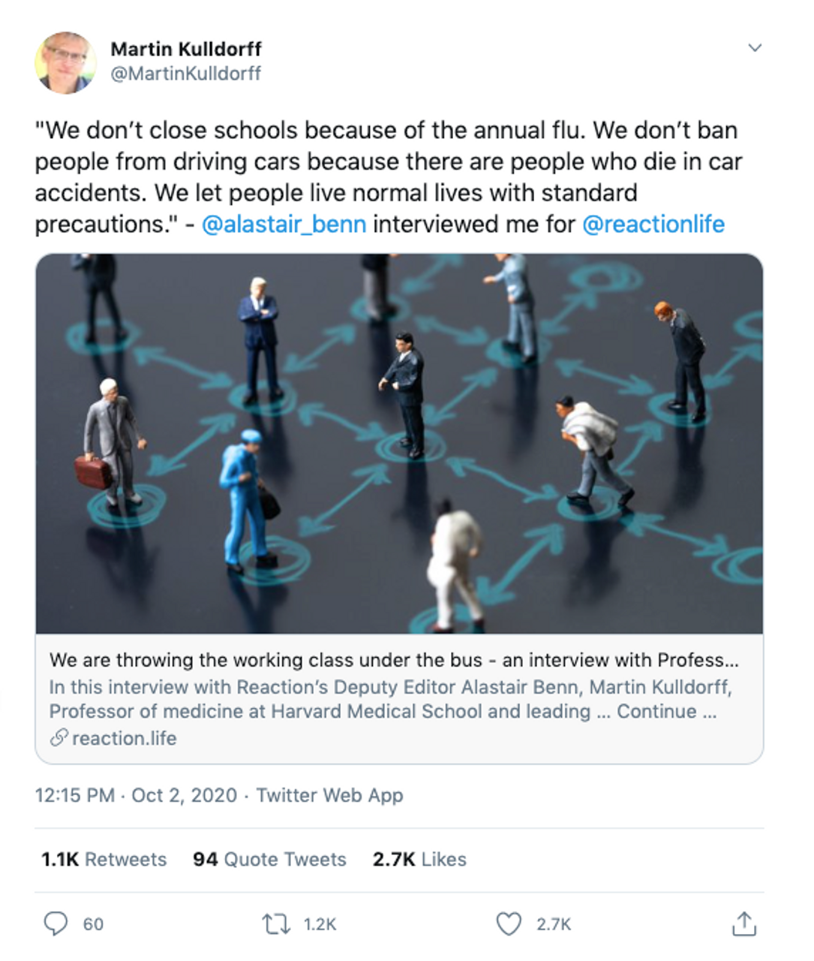
Task: Click the article description preview text
Action: tap(390, 699)
